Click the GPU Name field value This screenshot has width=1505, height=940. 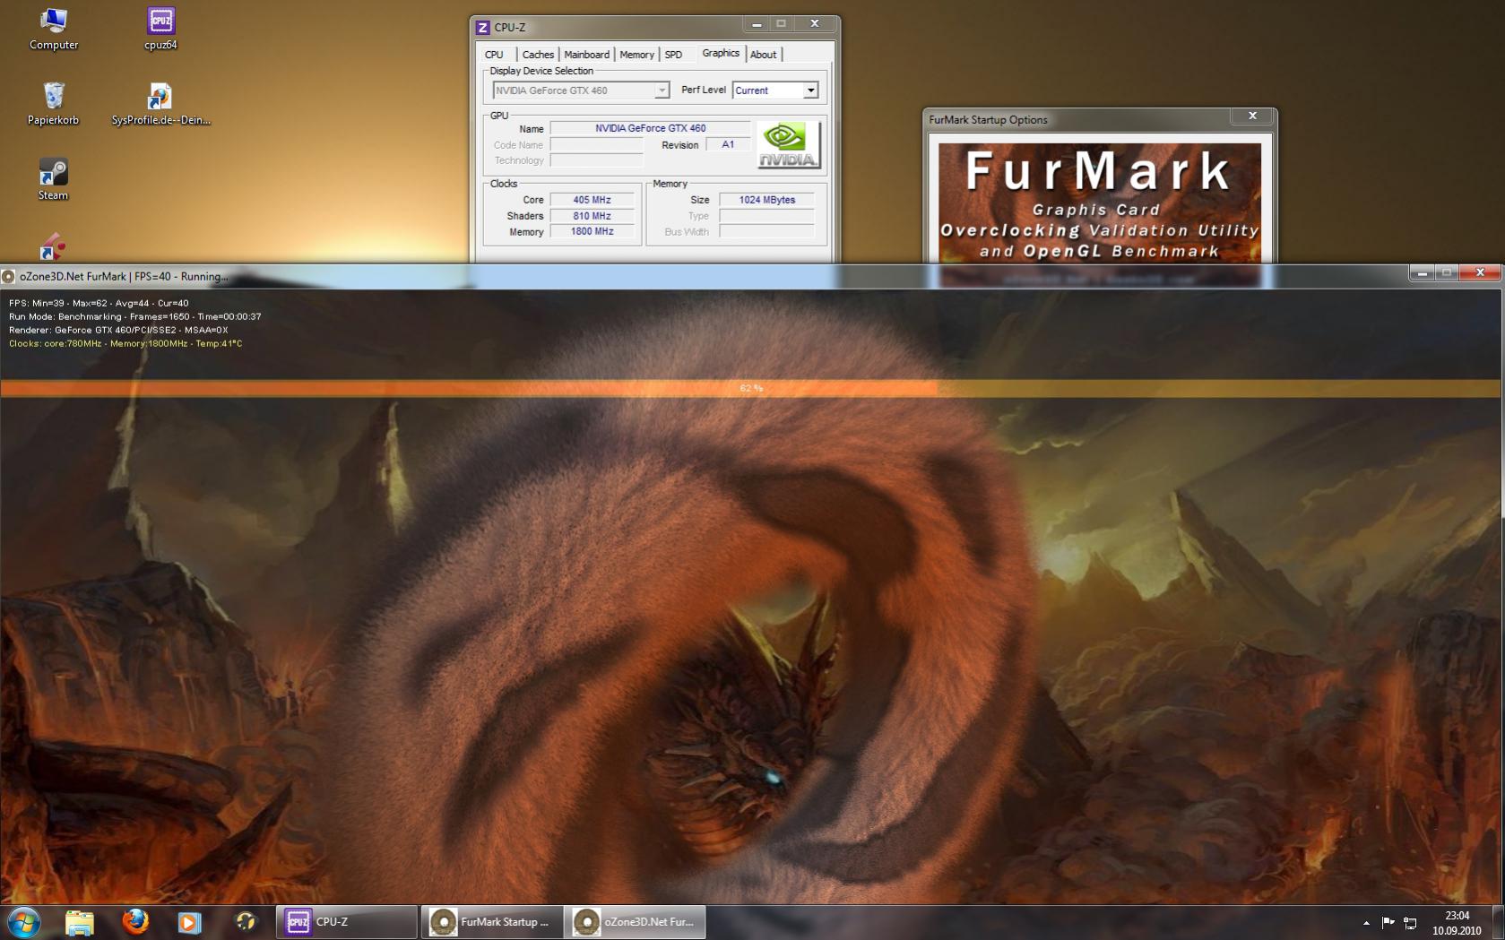650,128
